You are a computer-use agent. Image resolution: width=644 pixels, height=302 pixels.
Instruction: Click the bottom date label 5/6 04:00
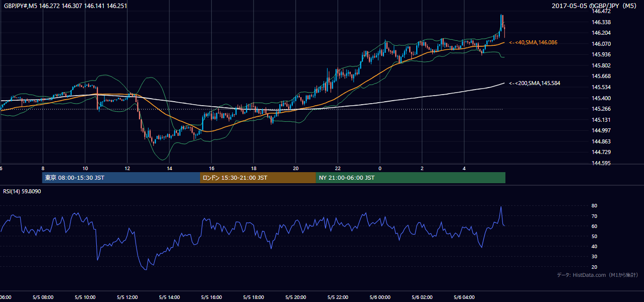[465, 297]
